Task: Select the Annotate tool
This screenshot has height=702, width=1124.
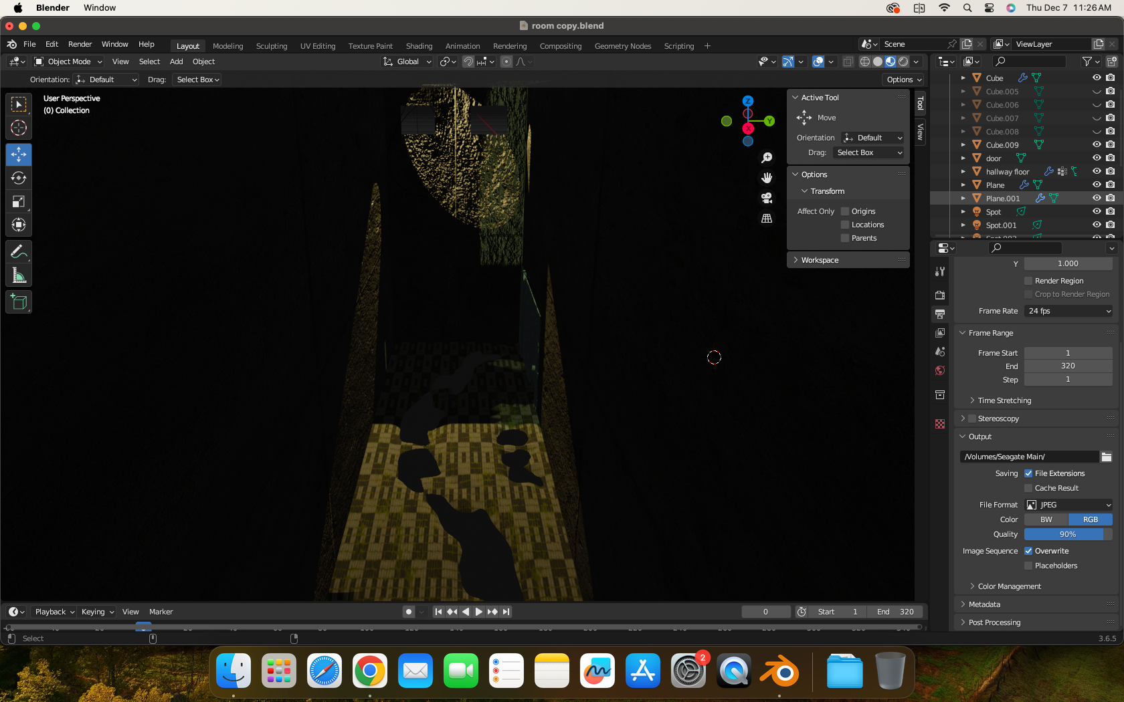Action: click(x=19, y=251)
